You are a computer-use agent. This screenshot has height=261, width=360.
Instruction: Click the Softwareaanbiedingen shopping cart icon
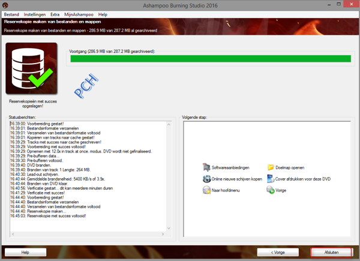click(206, 167)
